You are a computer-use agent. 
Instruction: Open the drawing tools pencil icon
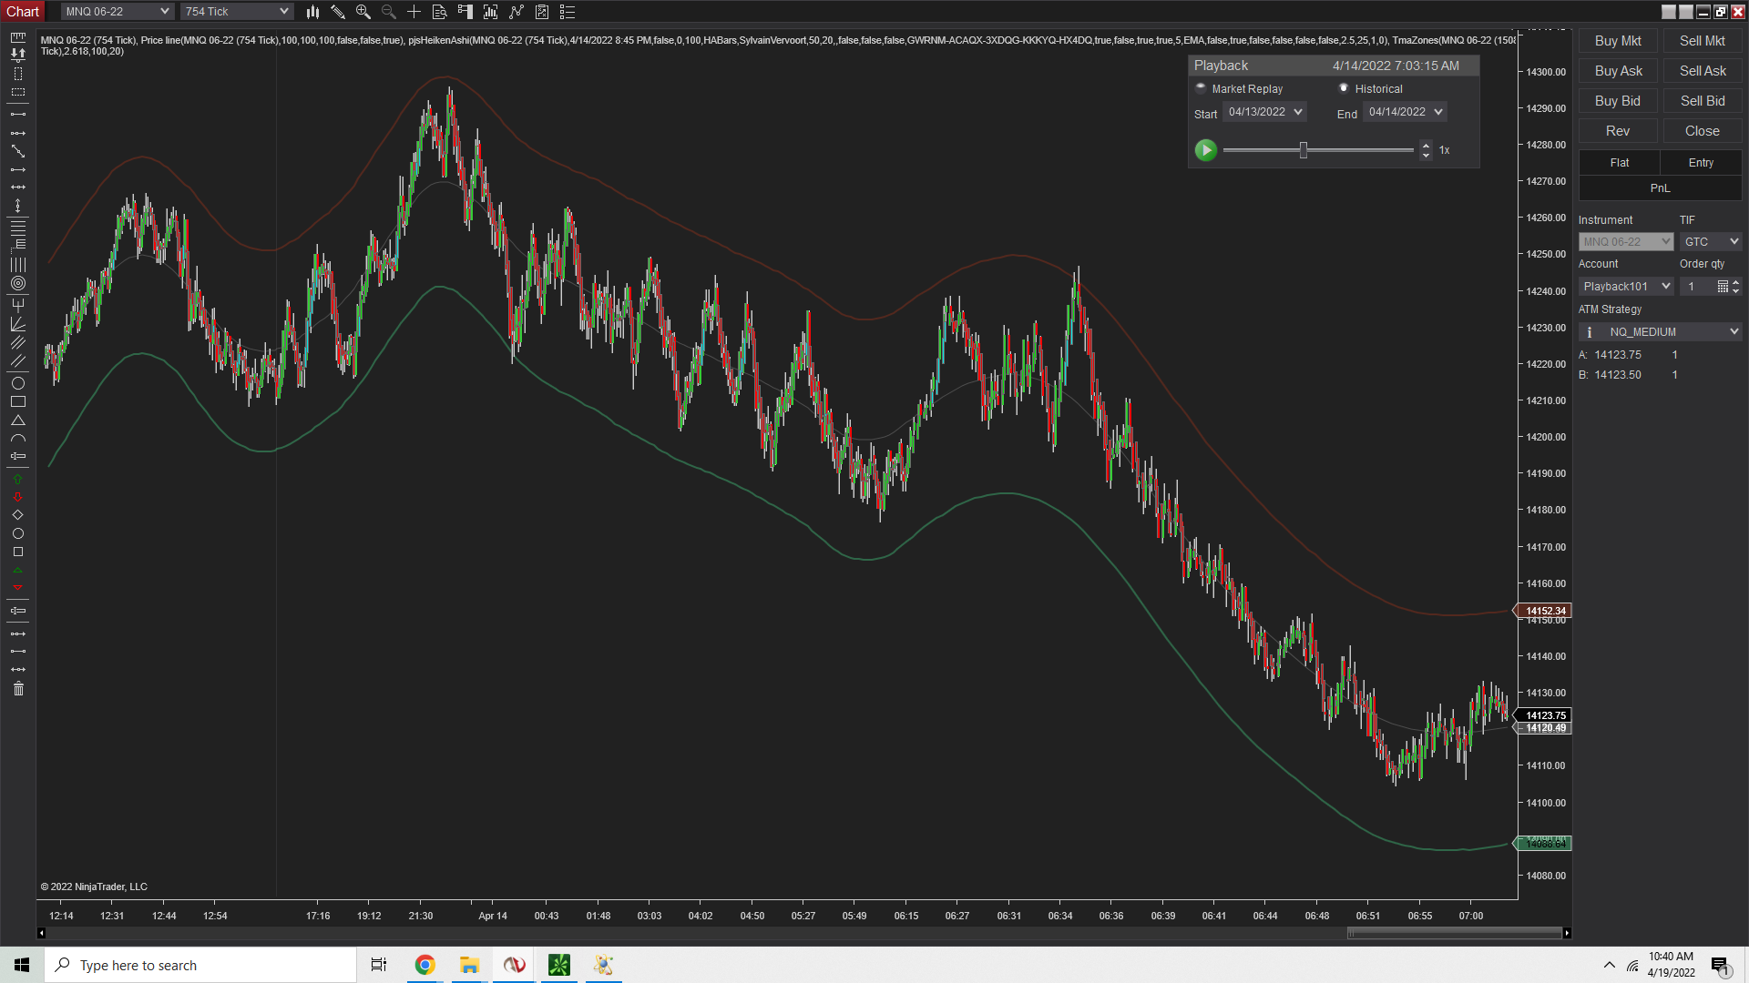coord(338,12)
